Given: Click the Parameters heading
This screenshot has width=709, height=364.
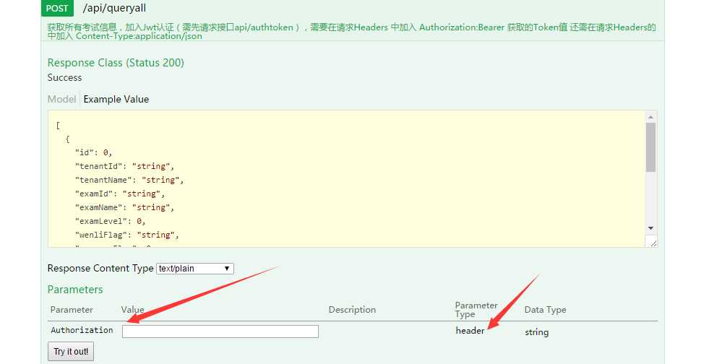Looking at the screenshot, I should (x=75, y=290).
